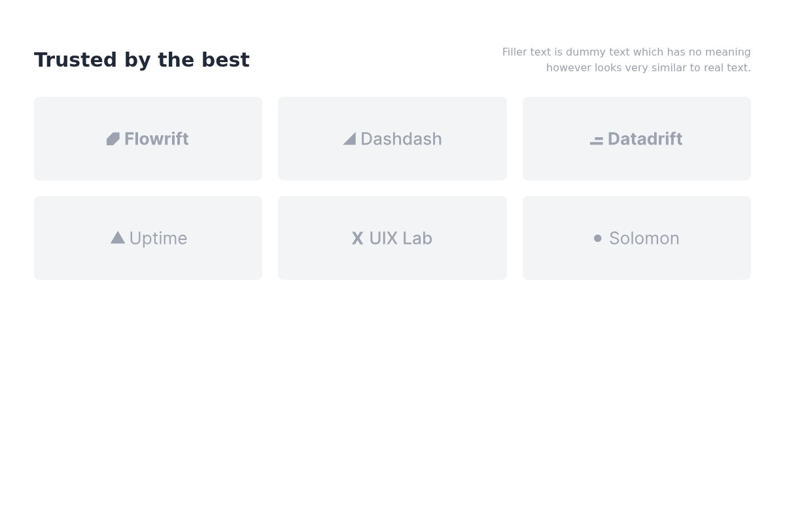
Task: Click the UIX Lab X icon
Action: pyautogui.click(x=357, y=239)
